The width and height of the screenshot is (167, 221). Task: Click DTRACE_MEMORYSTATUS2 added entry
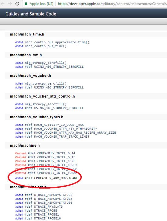[53, 195]
